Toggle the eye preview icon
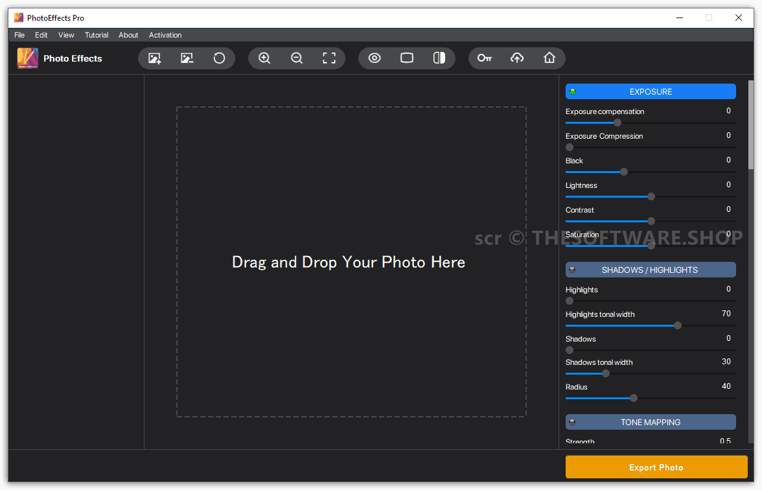Viewport: 762px width, 490px height. pos(375,58)
